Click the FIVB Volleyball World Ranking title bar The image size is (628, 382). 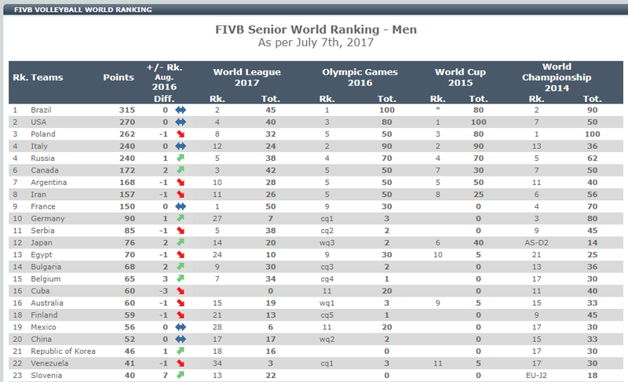click(x=316, y=9)
